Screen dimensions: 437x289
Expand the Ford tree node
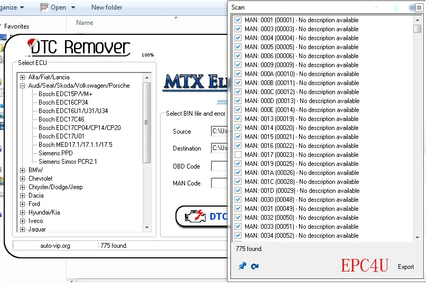coord(23,204)
